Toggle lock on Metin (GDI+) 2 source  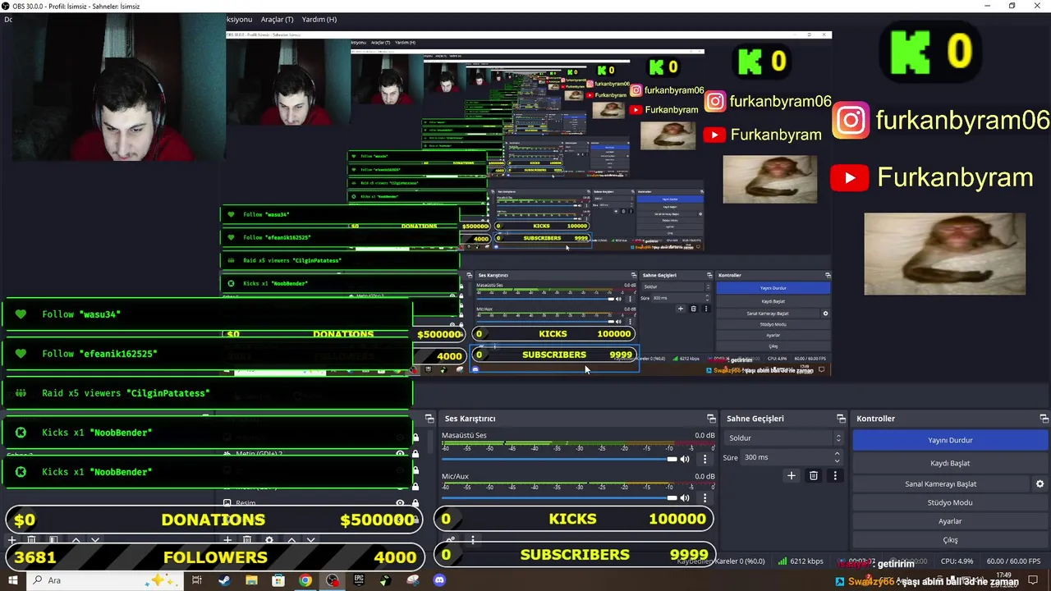tap(415, 454)
